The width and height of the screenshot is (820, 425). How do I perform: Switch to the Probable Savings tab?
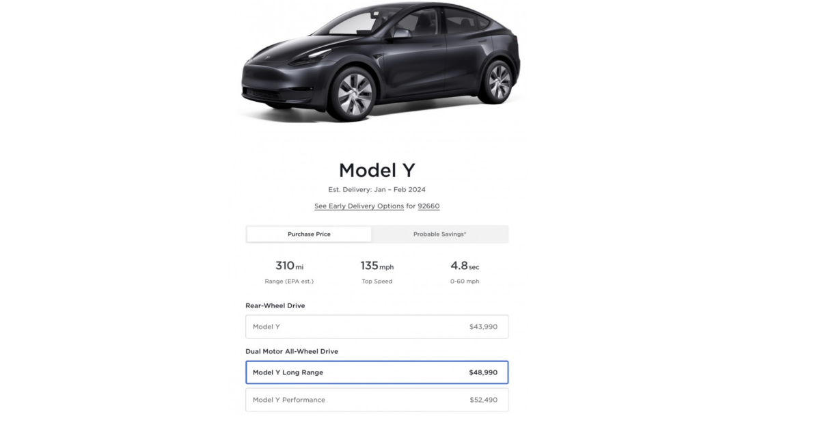tap(439, 234)
